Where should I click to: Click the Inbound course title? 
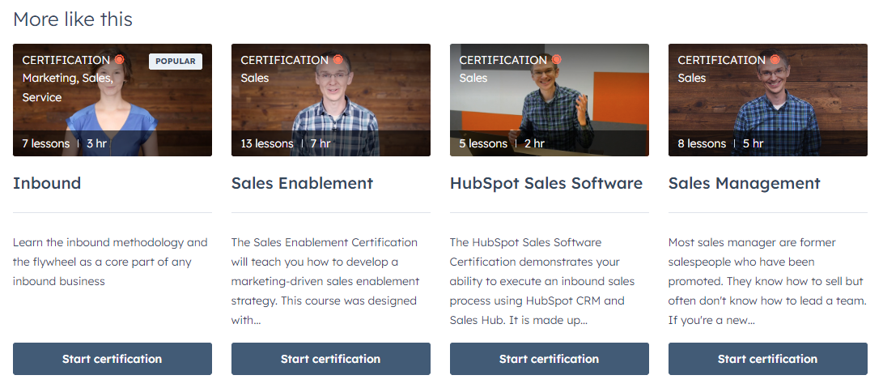pos(47,183)
